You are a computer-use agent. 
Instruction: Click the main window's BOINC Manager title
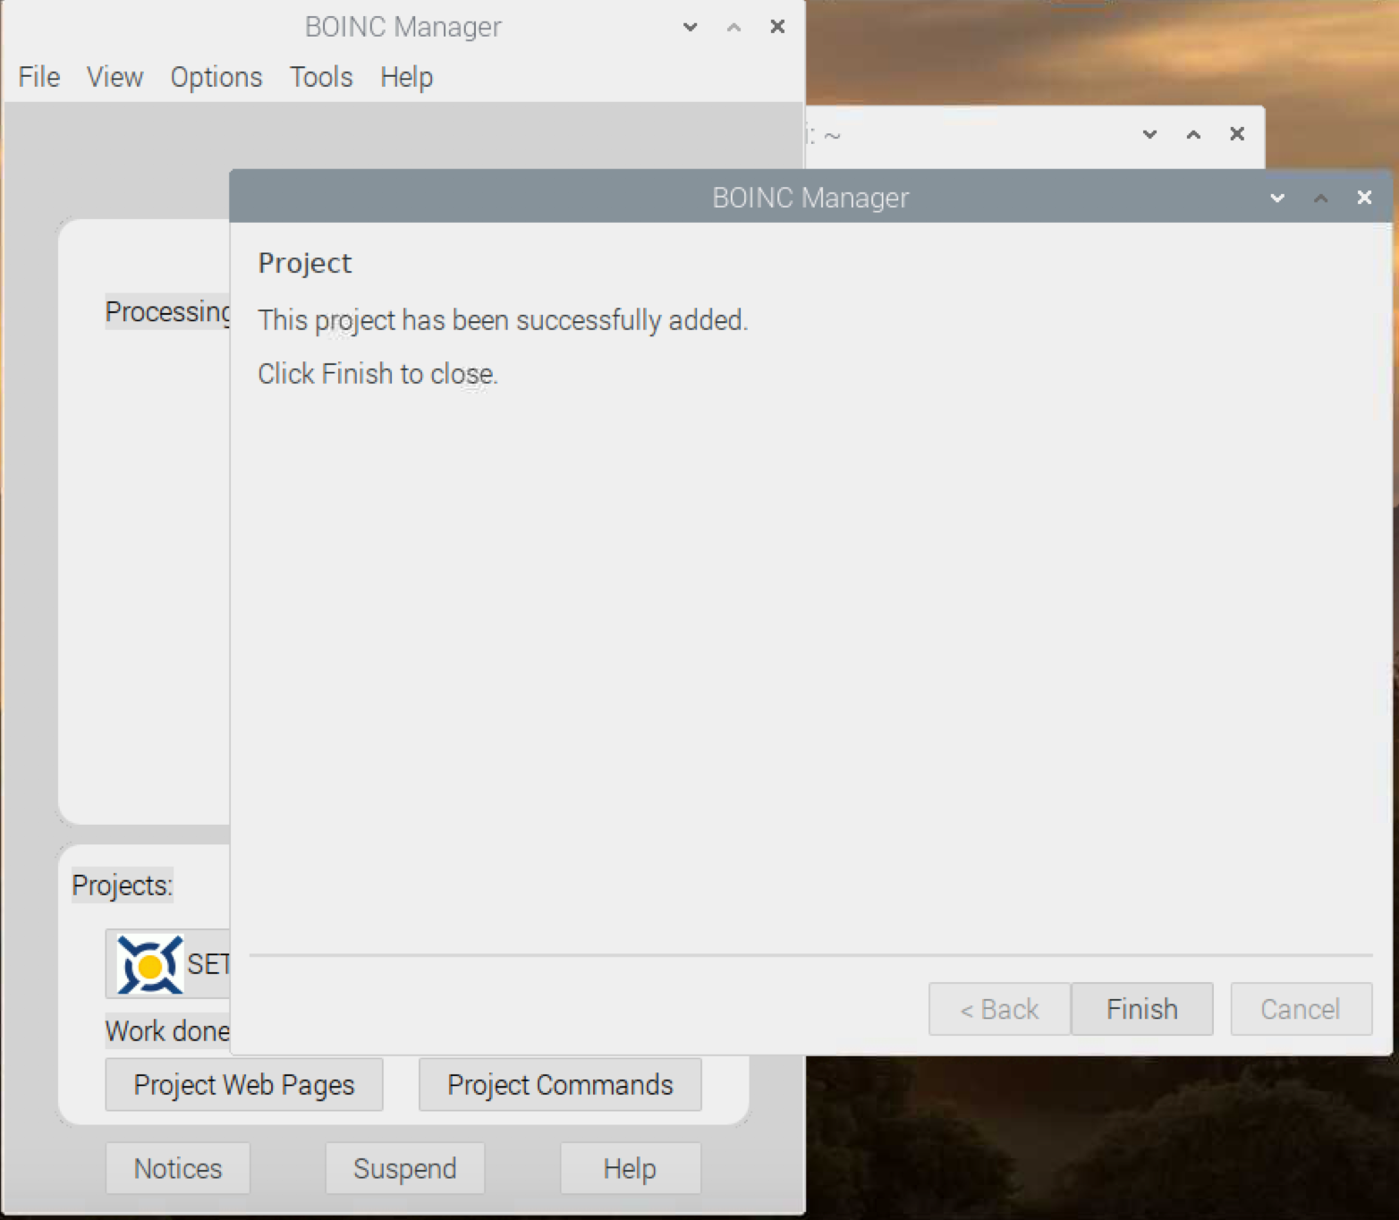point(403,27)
